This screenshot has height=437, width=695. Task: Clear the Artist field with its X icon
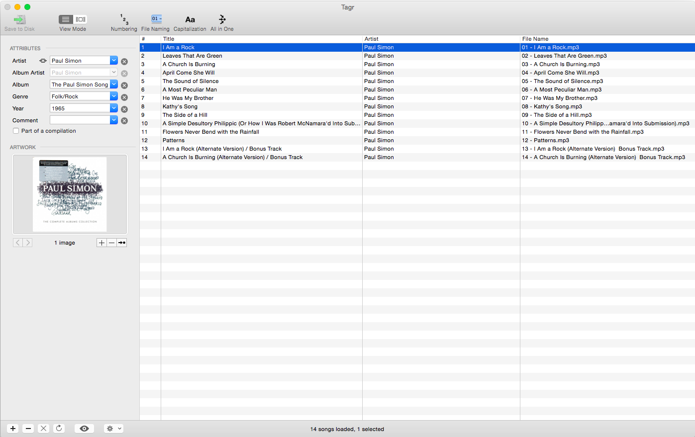coord(124,62)
